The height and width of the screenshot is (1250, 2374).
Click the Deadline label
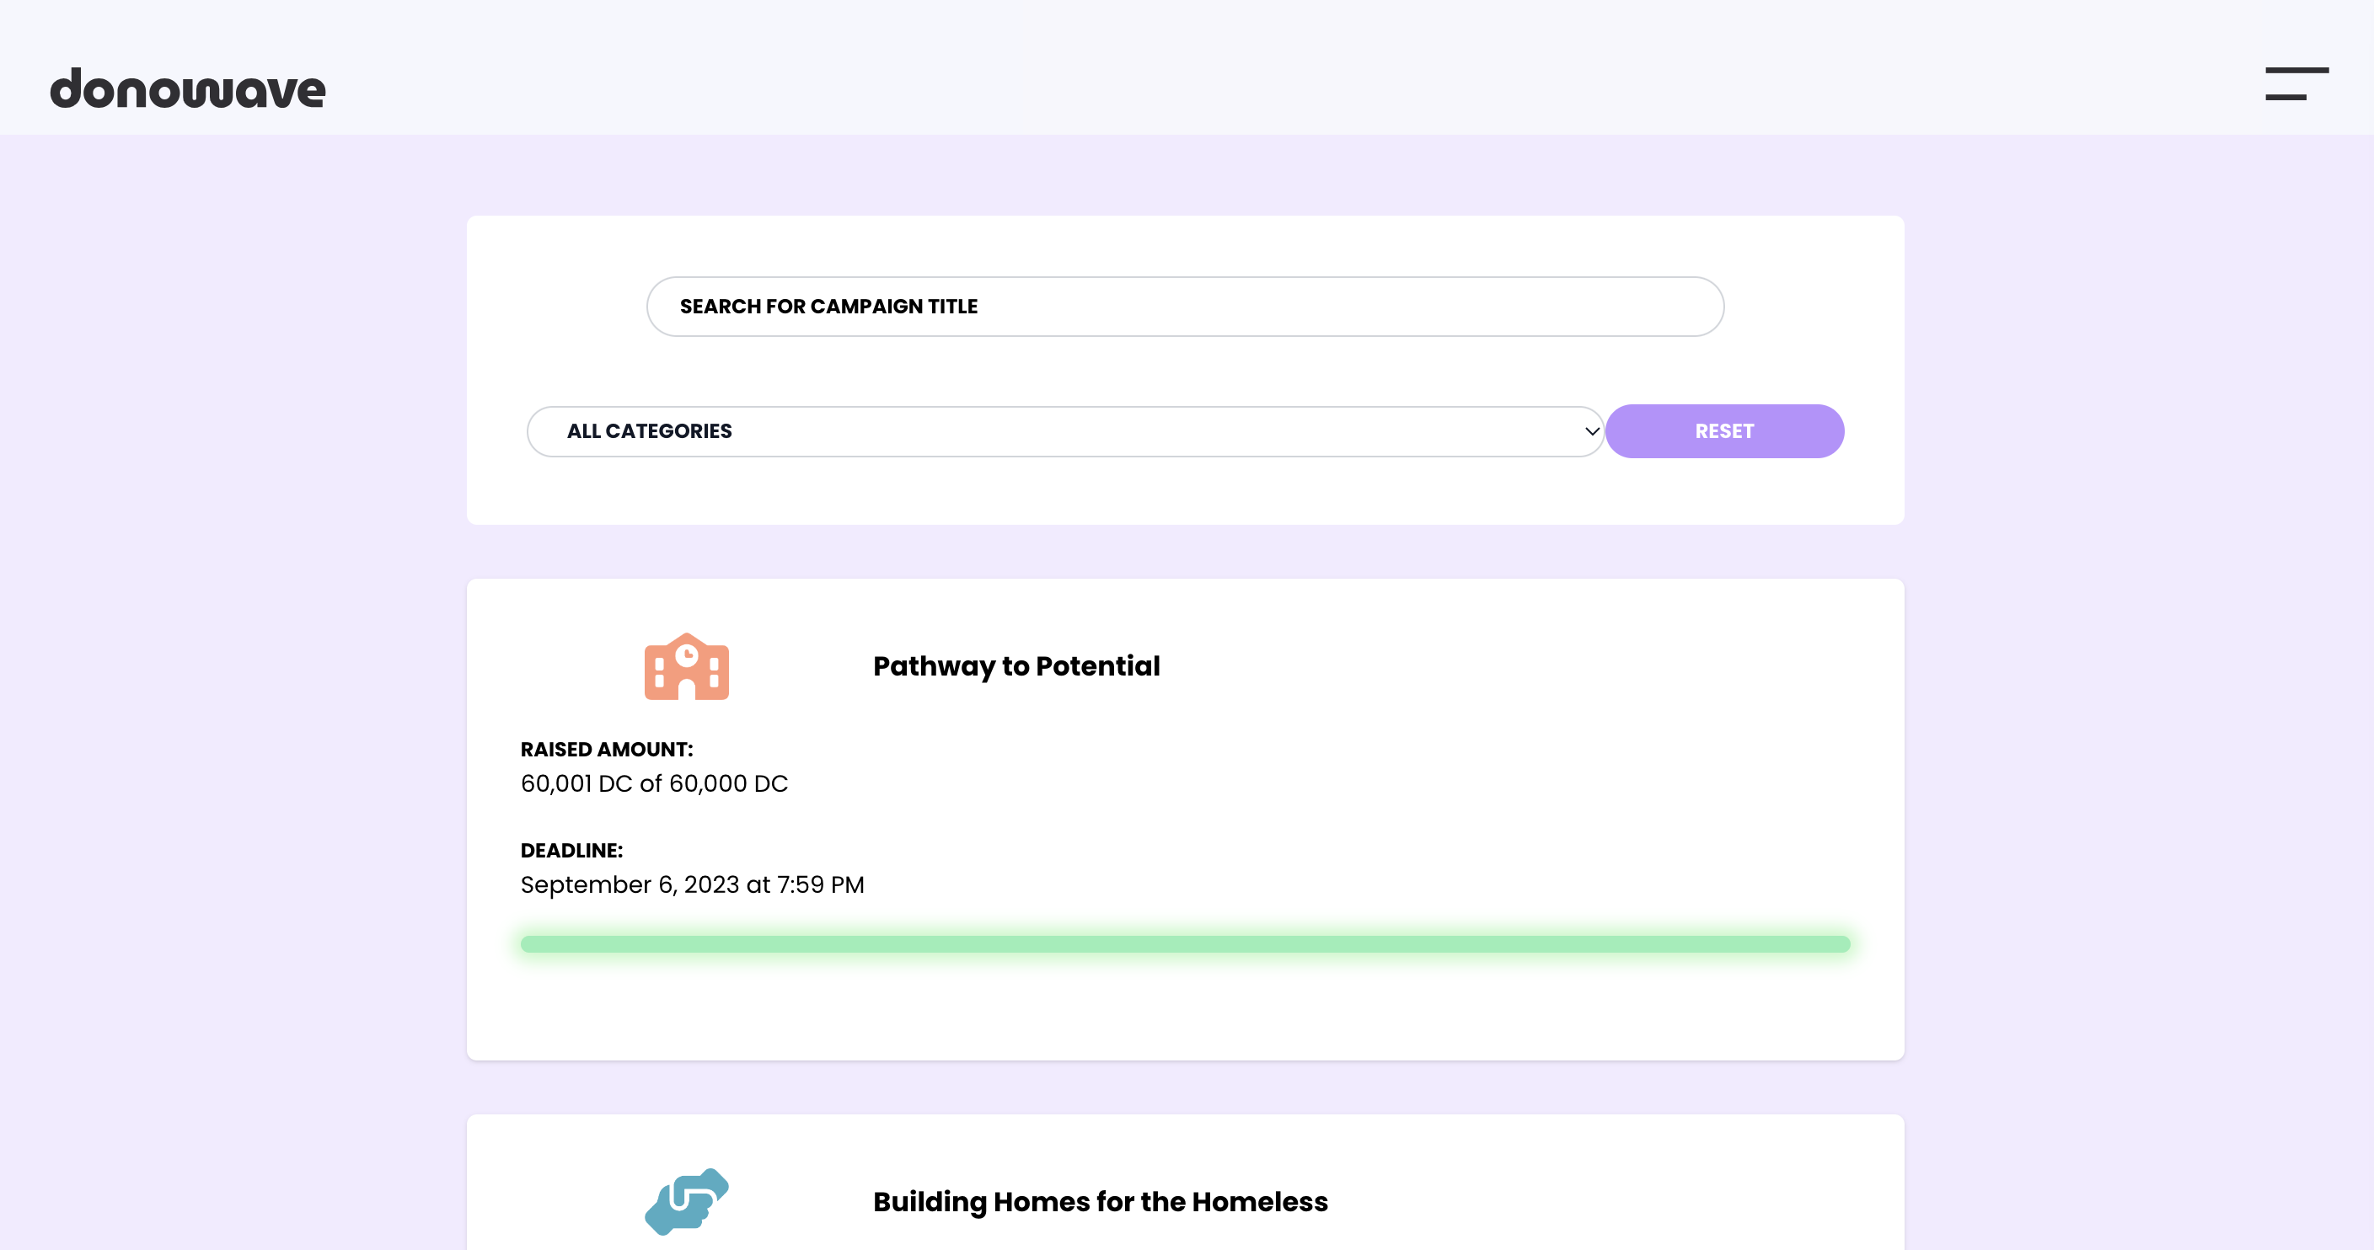571,850
